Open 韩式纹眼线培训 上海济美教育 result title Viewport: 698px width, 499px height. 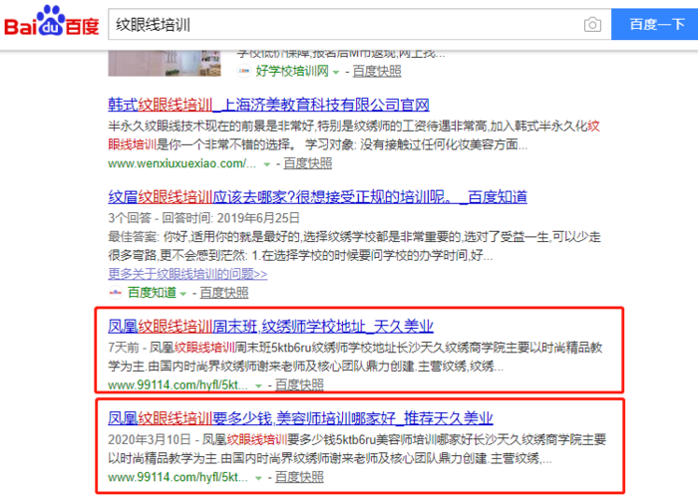click(x=268, y=105)
